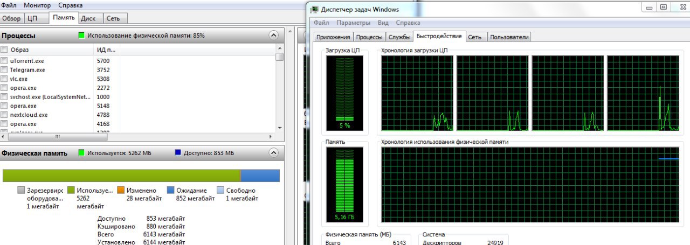
Task: Sort by the 'ИД п...' column header
Action: [106, 50]
